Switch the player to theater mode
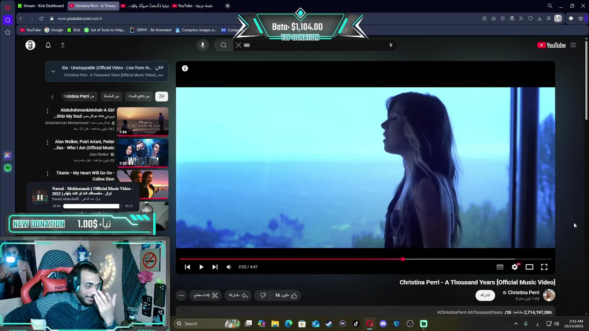The width and height of the screenshot is (589, 331). click(x=530, y=267)
